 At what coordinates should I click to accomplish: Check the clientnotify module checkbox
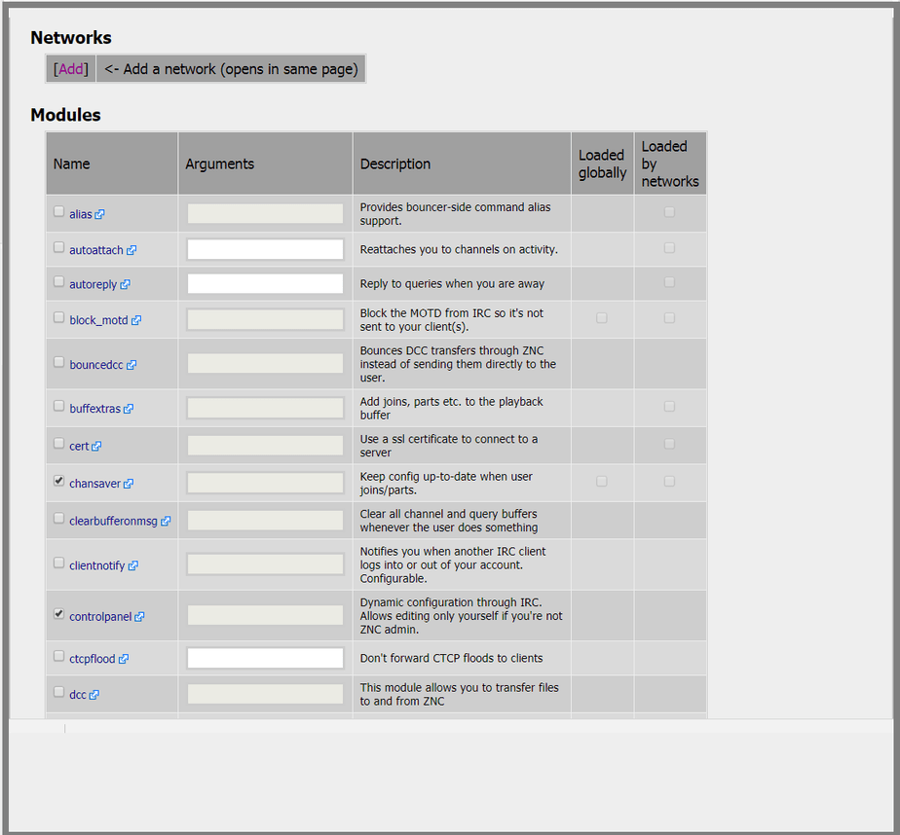(x=59, y=563)
